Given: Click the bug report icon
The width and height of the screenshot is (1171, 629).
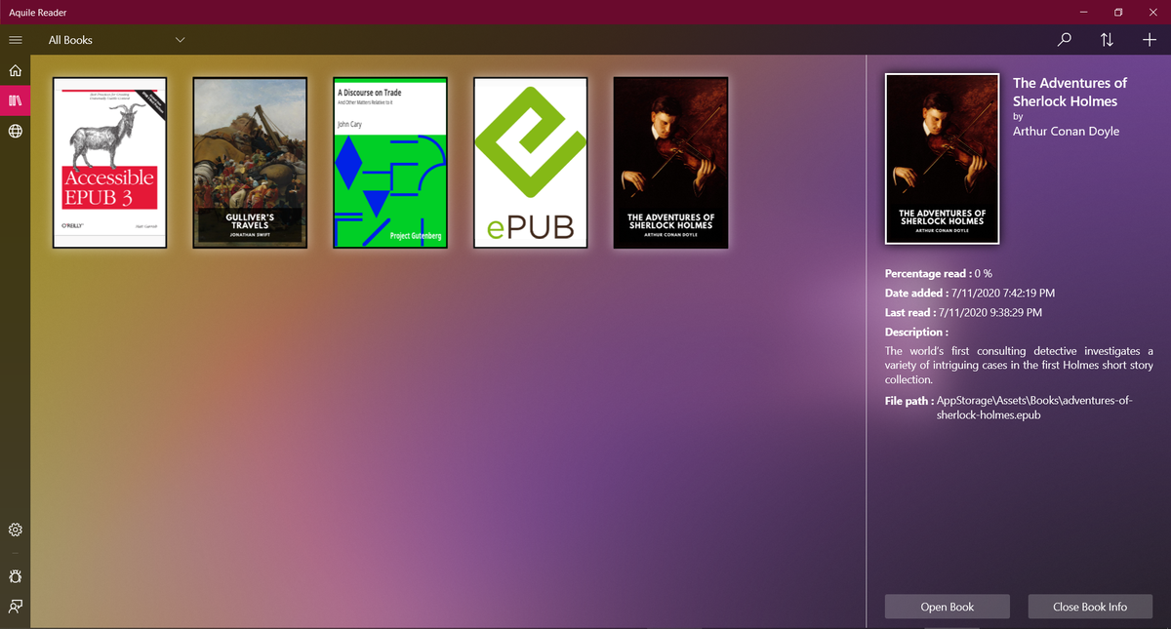Looking at the screenshot, I should tap(15, 576).
